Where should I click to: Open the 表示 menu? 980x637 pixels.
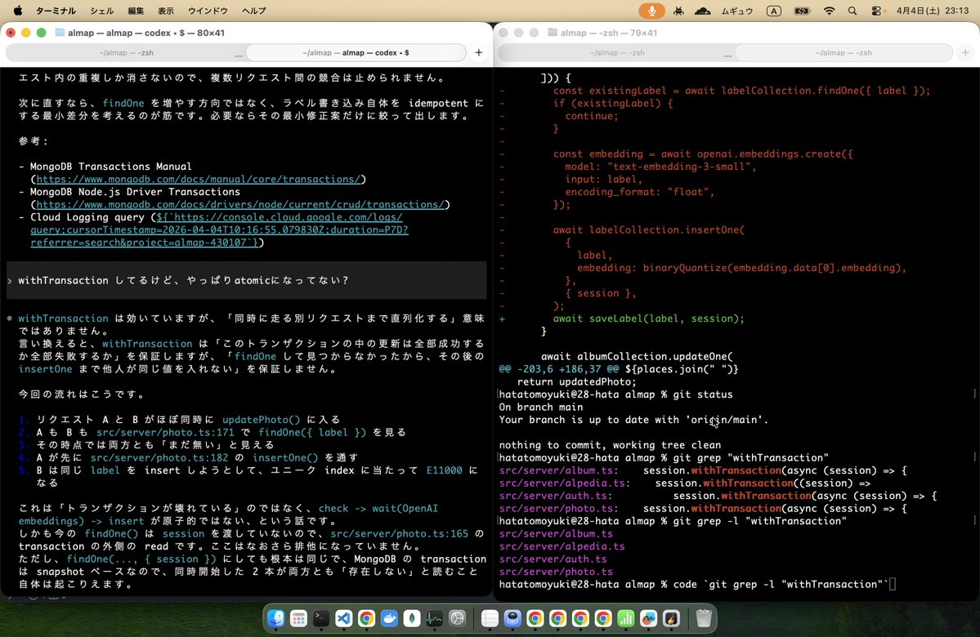point(166,11)
